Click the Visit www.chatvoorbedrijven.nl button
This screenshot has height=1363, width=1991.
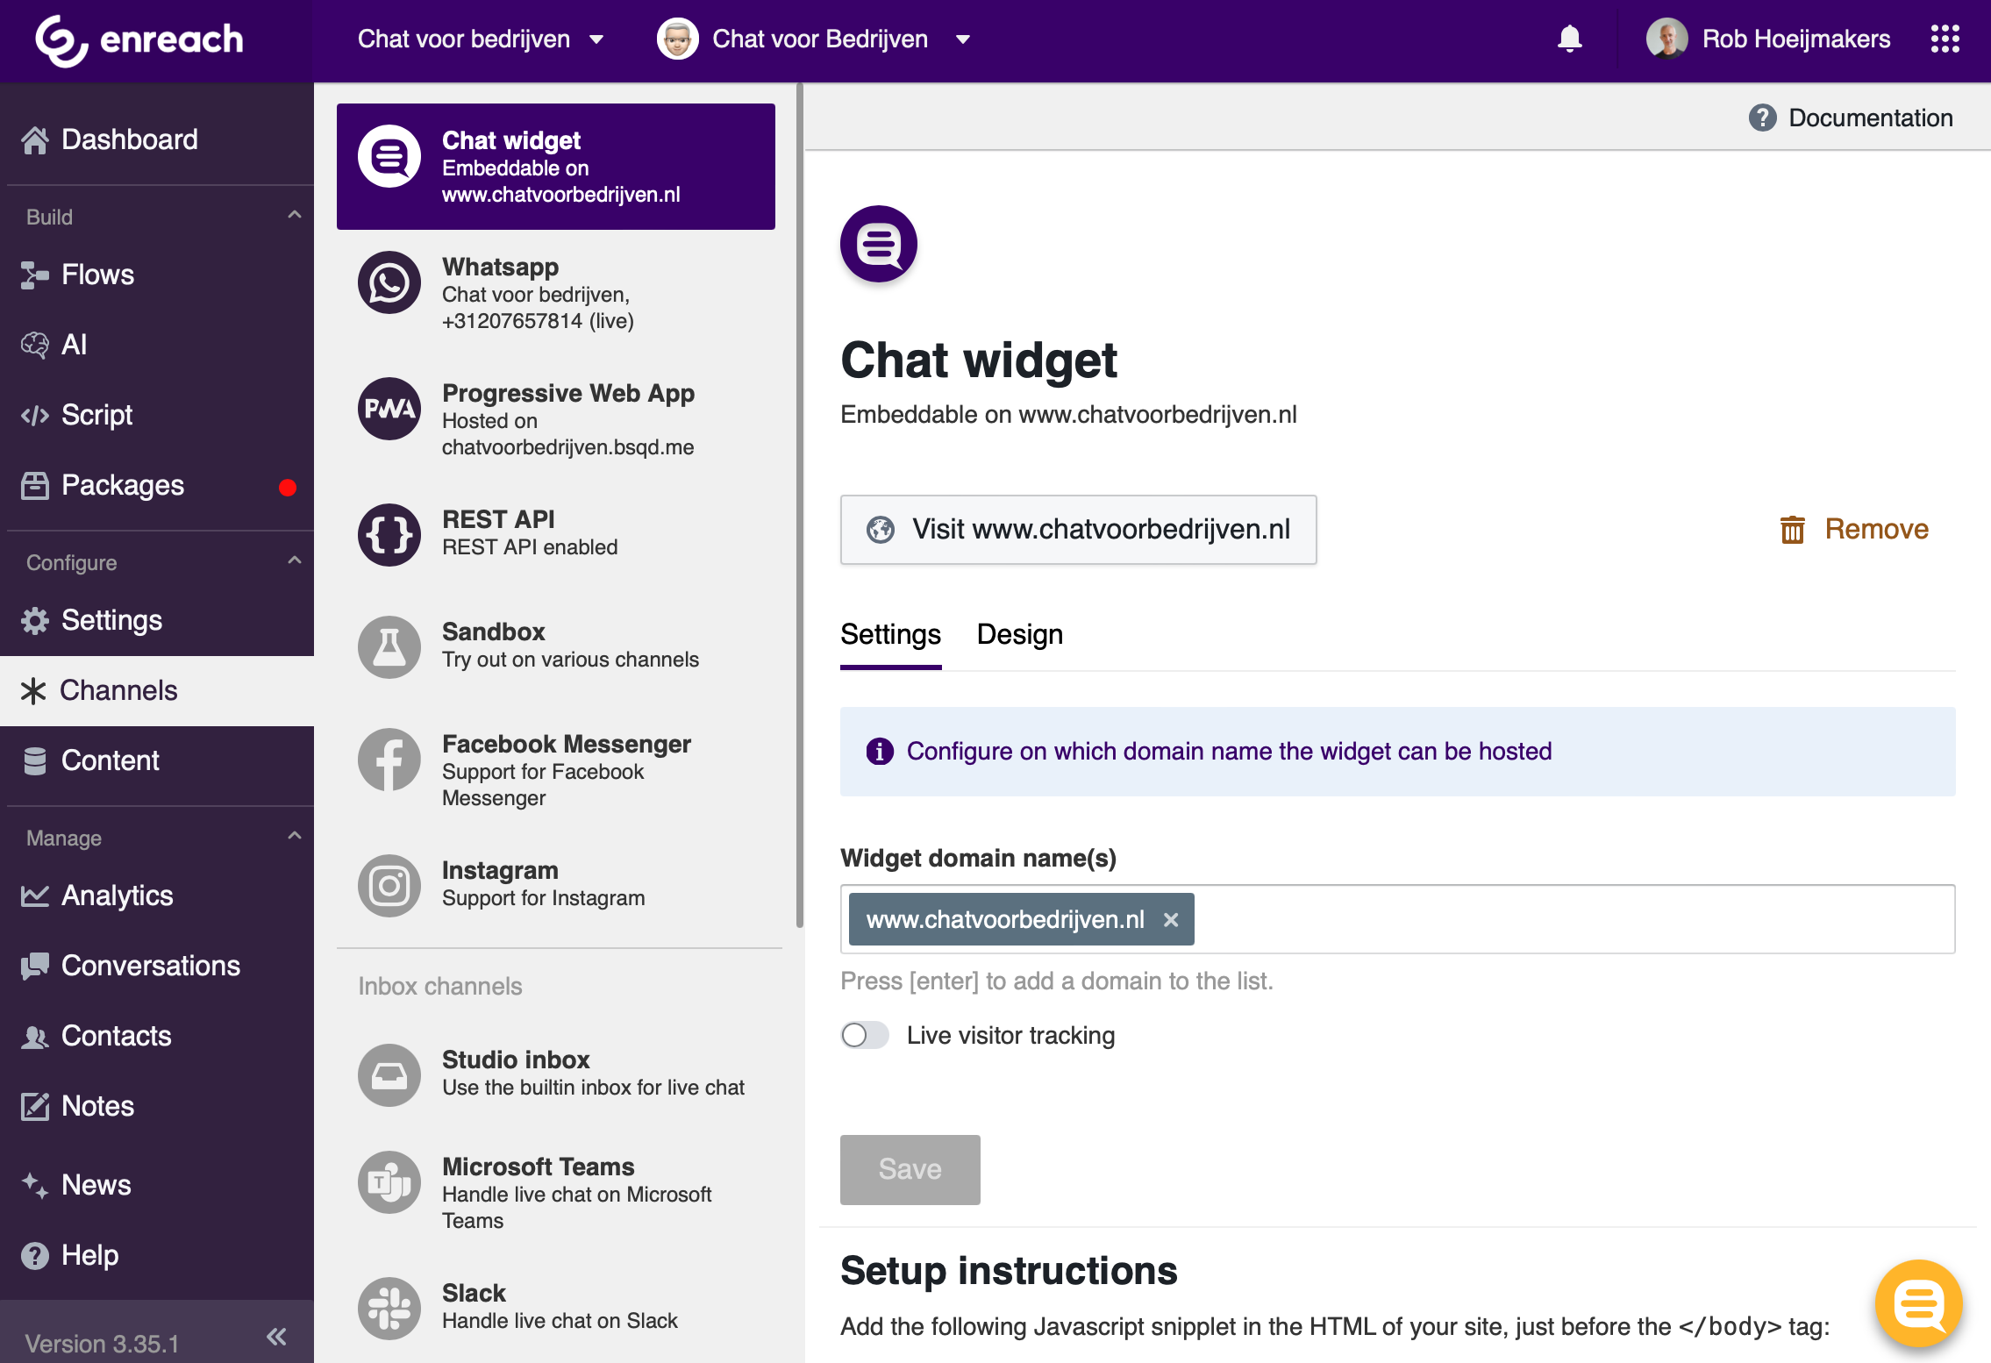click(1078, 530)
